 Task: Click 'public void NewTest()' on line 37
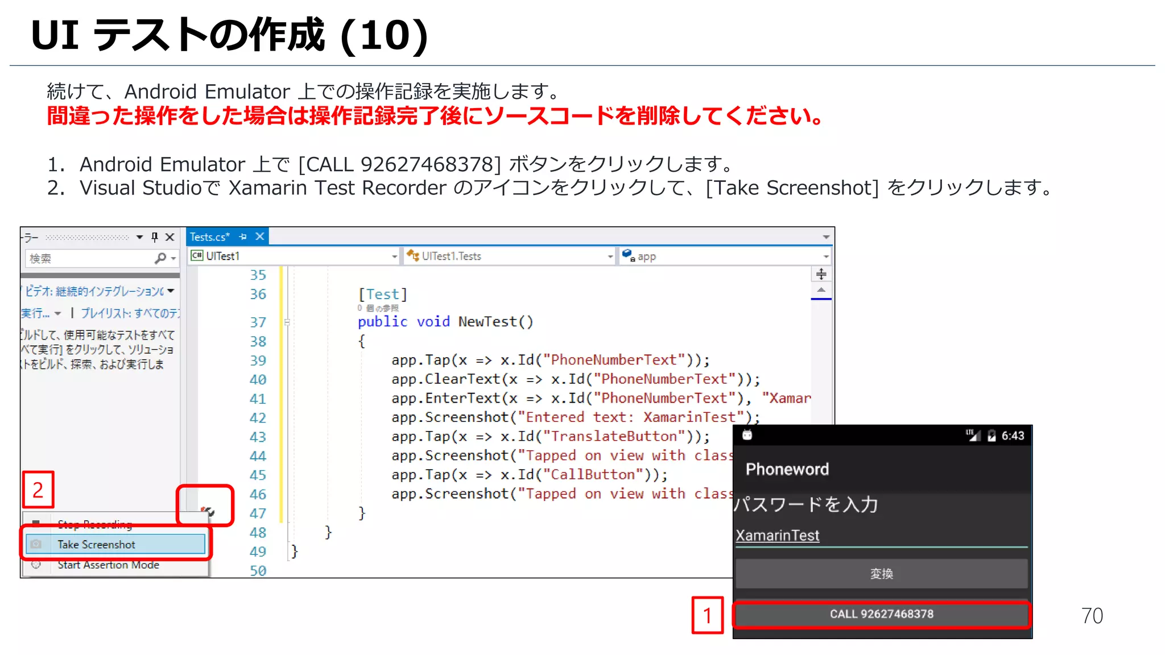coord(445,322)
